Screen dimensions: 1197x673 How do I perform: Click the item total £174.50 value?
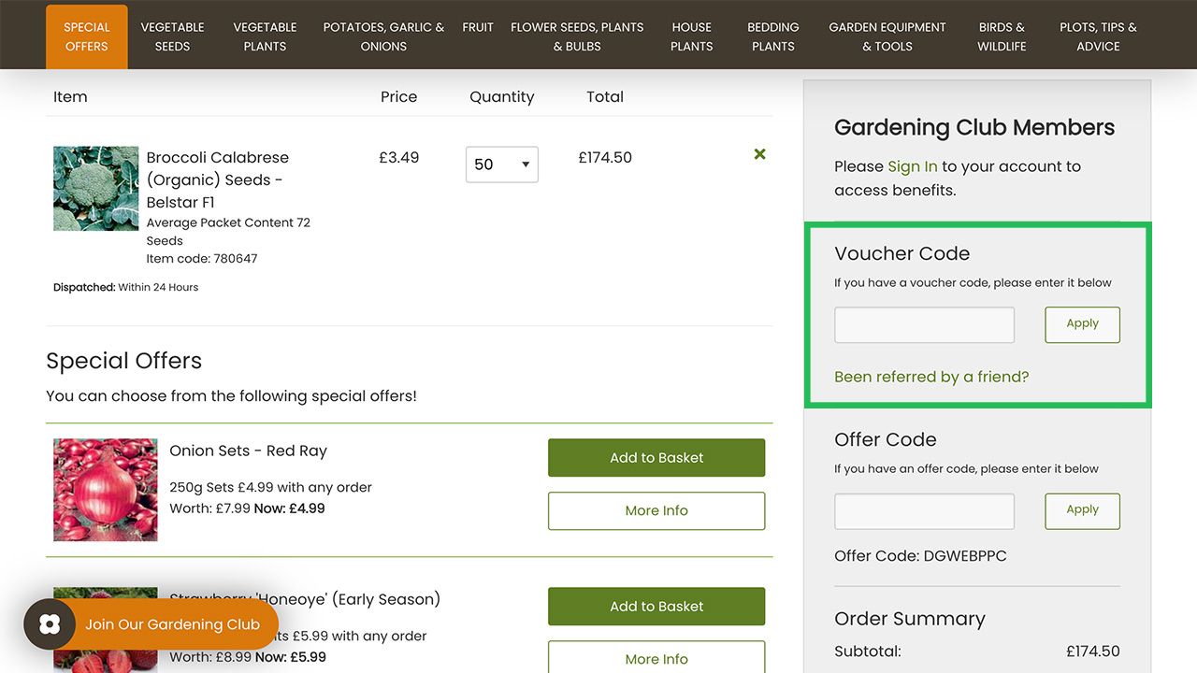click(x=605, y=158)
